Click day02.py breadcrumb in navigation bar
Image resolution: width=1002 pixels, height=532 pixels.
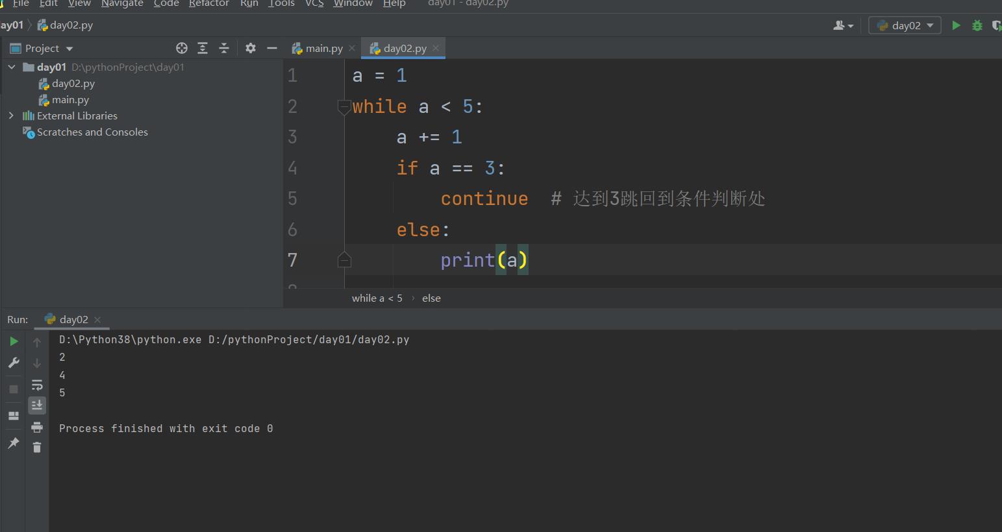tap(65, 25)
